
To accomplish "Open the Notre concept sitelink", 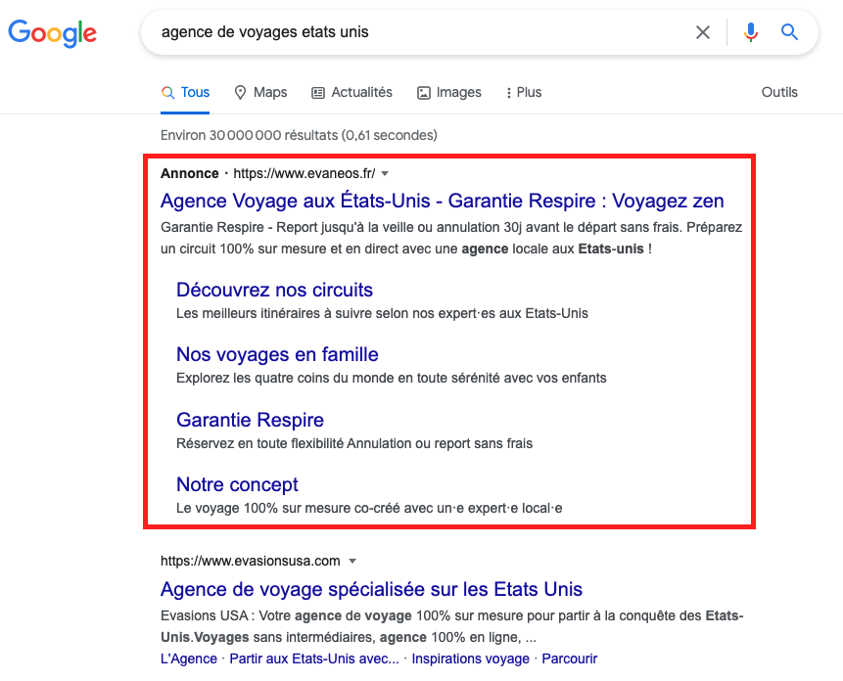I will tap(237, 484).
